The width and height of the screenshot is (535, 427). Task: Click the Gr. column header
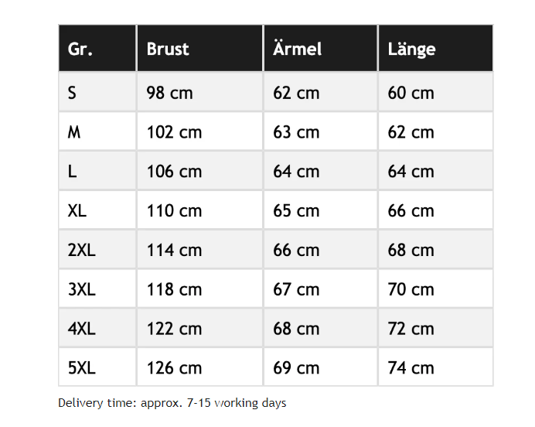tap(80, 49)
